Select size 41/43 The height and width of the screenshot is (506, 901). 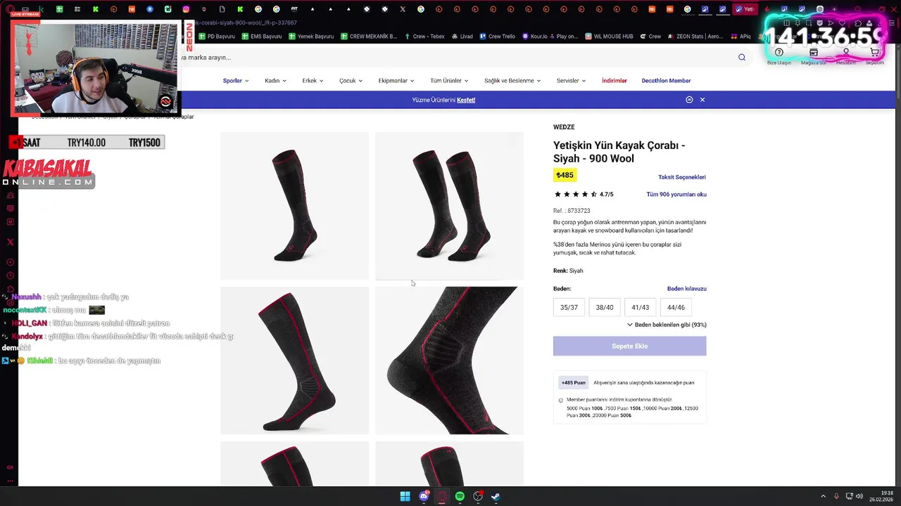pyautogui.click(x=641, y=307)
